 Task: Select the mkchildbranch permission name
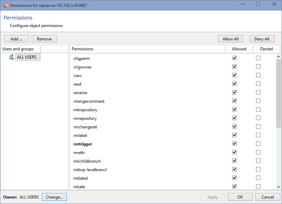(x=87, y=161)
